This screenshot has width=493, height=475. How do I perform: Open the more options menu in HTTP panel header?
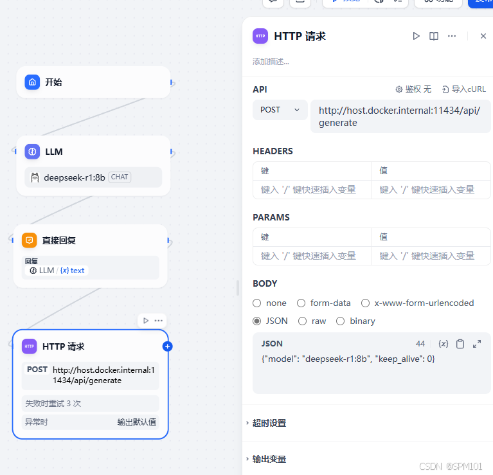452,36
